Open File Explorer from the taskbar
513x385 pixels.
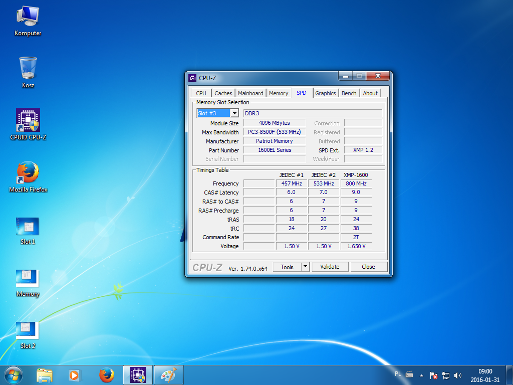coord(45,375)
